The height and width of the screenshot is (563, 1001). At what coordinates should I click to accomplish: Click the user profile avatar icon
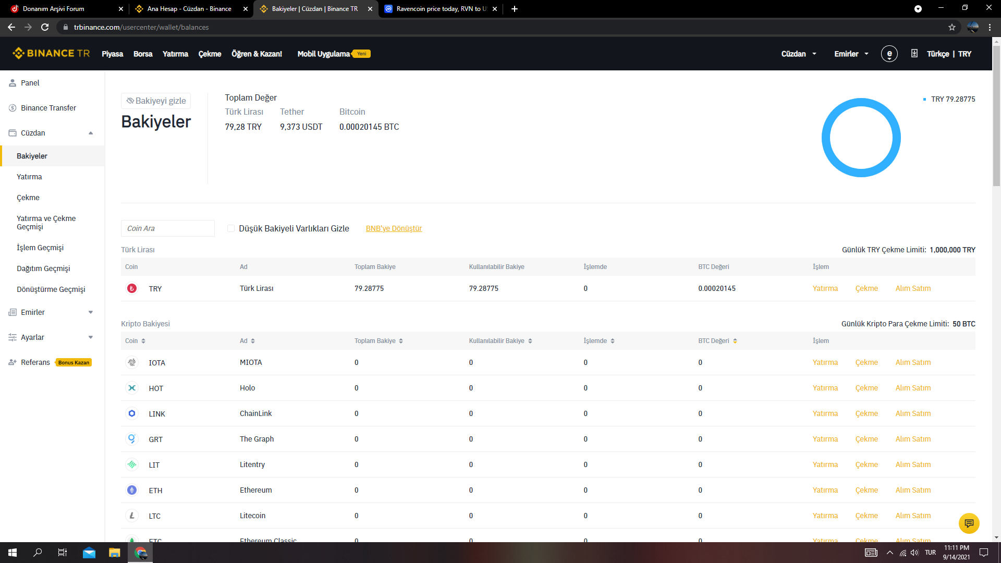click(x=889, y=54)
